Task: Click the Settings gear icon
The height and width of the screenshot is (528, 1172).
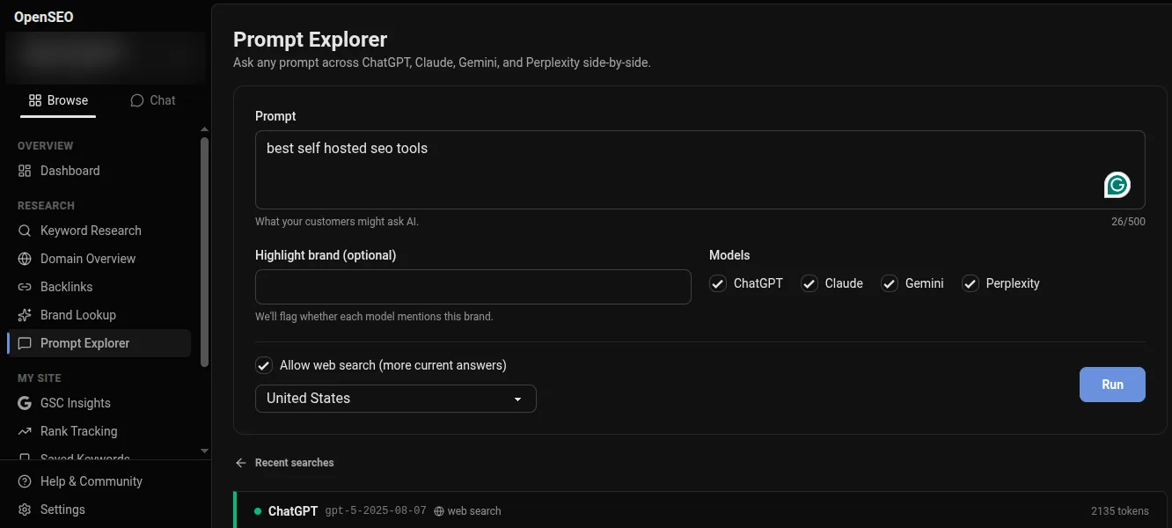Action: (x=25, y=510)
